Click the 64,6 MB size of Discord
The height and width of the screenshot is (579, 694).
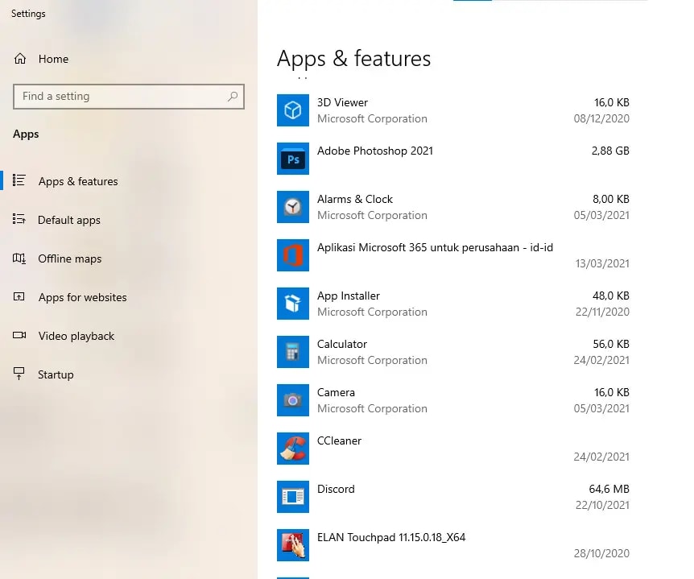pos(609,489)
